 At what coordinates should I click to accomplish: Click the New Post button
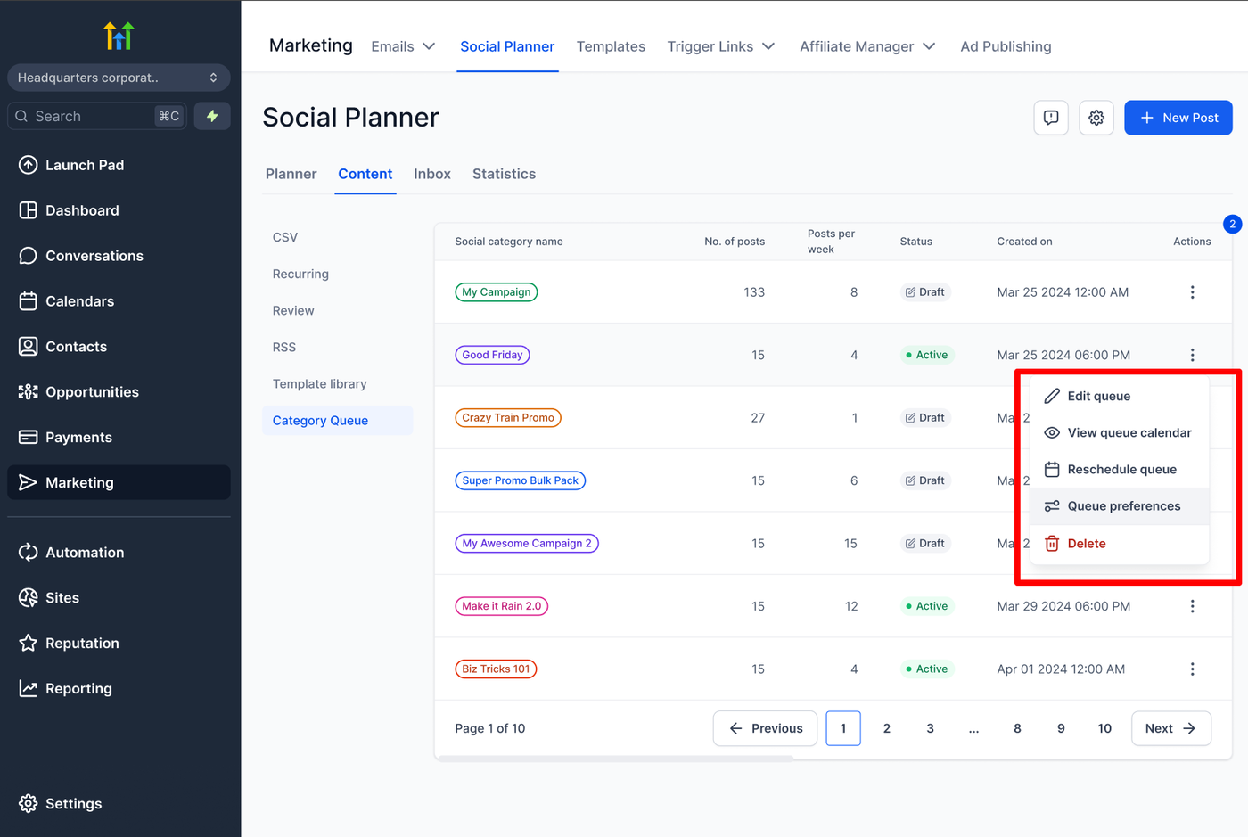point(1178,118)
